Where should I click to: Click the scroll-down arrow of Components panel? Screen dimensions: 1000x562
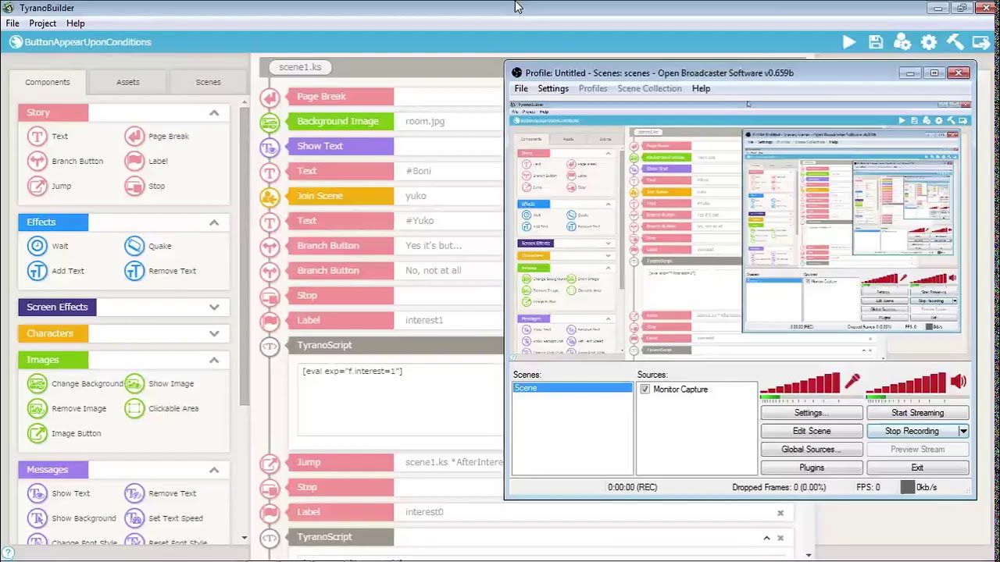click(x=244, y=538)
